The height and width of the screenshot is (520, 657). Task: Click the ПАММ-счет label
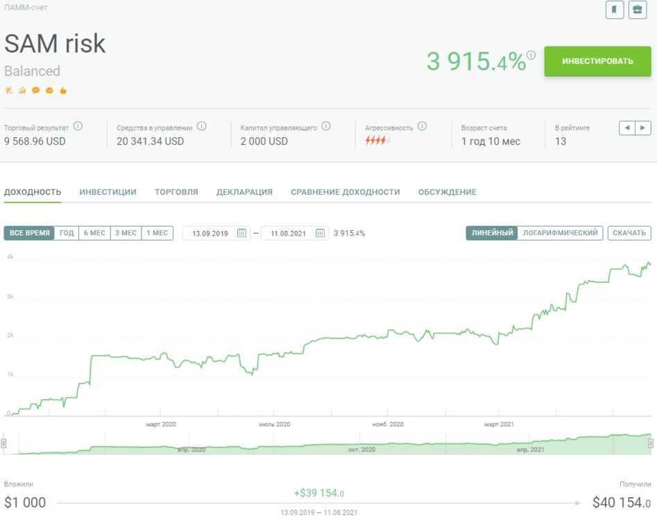pos(26,8)
